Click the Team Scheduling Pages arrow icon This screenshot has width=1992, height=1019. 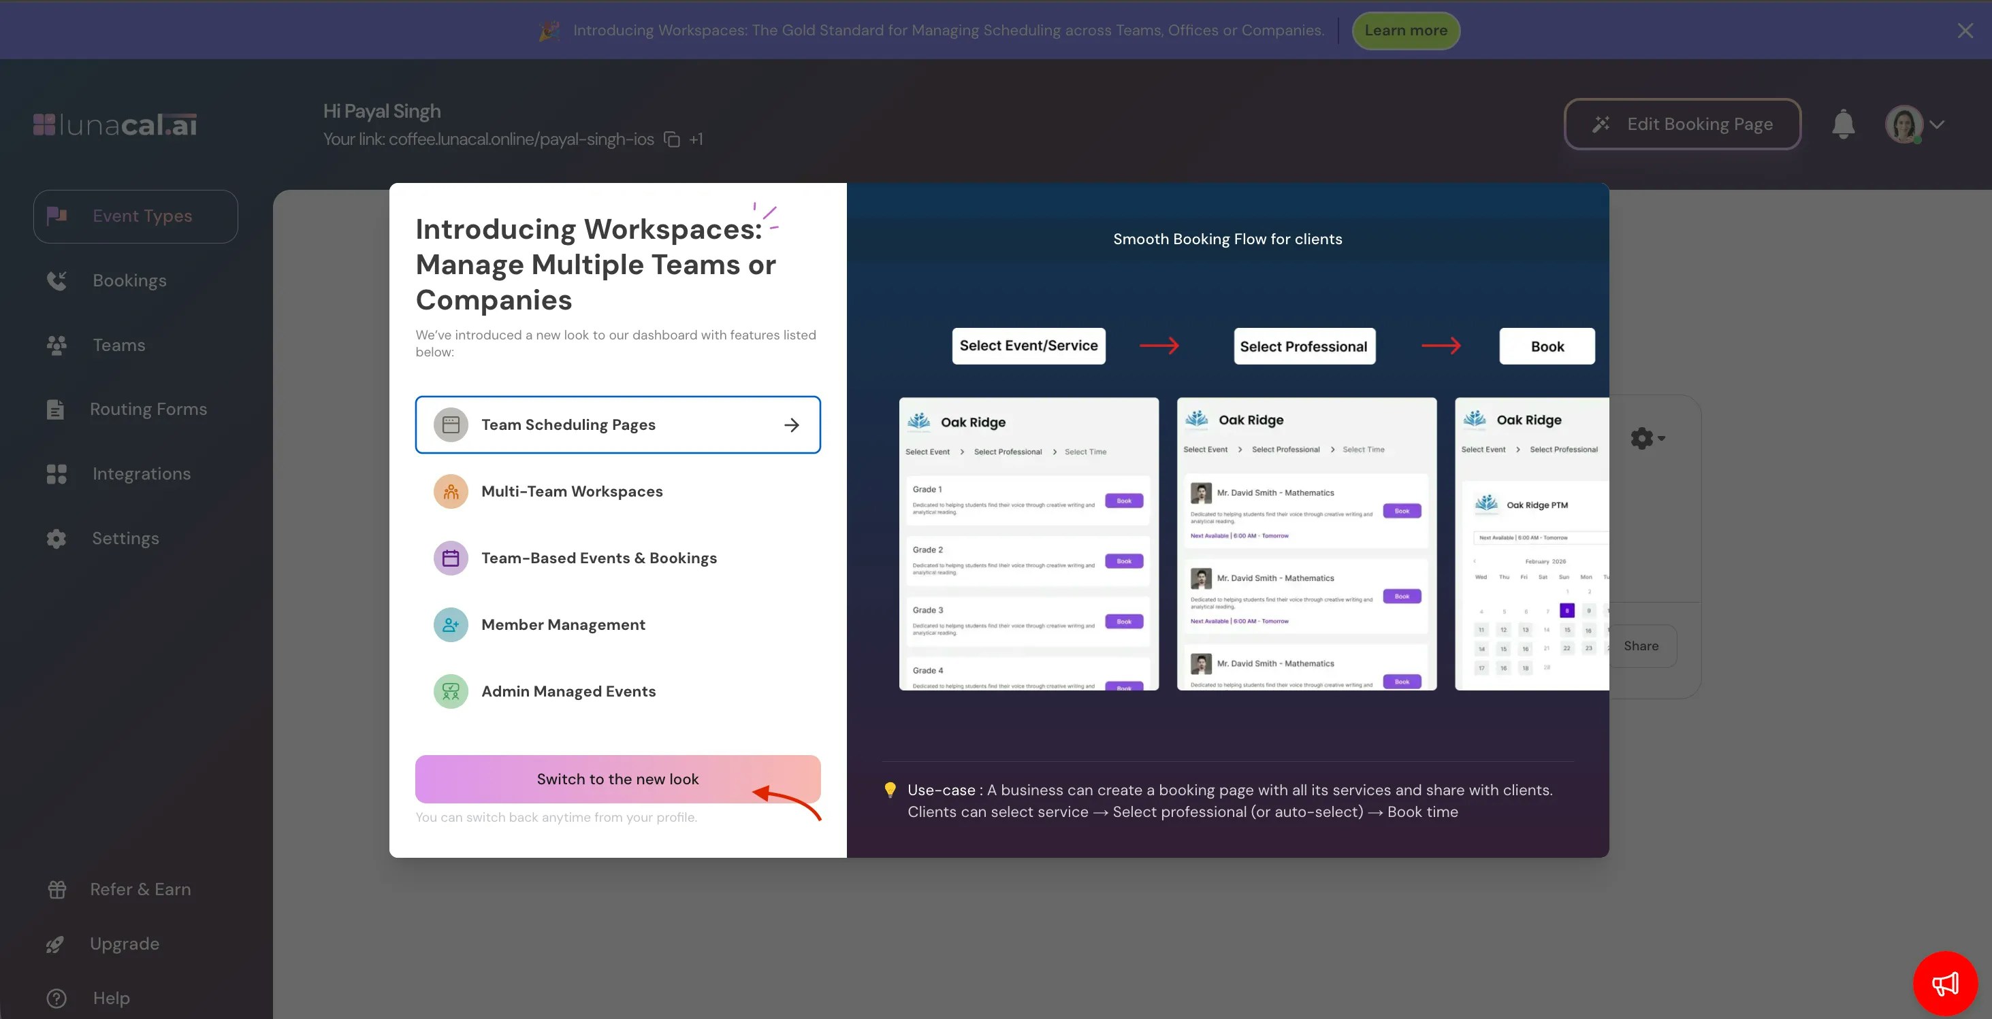tap(791, 425)
